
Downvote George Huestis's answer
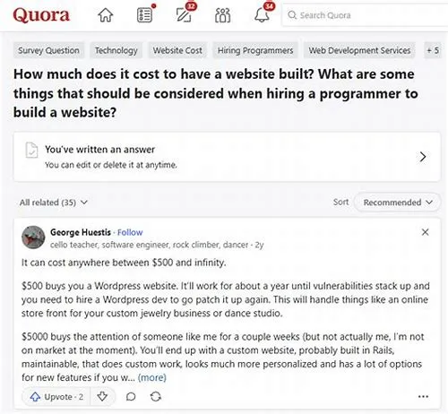point(102,397)
